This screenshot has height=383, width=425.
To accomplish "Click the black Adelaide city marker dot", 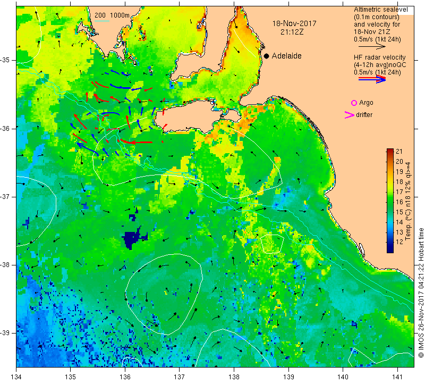I will (x=267, y=56).
